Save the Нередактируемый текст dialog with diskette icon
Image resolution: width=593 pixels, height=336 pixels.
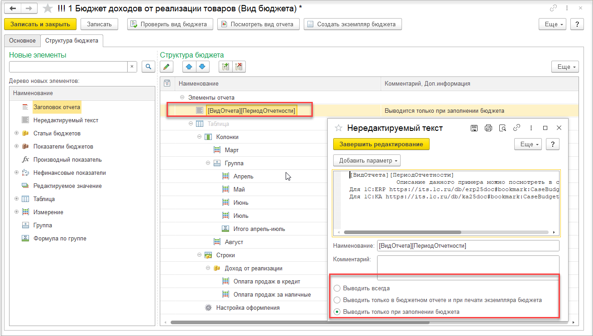point(474,128)
